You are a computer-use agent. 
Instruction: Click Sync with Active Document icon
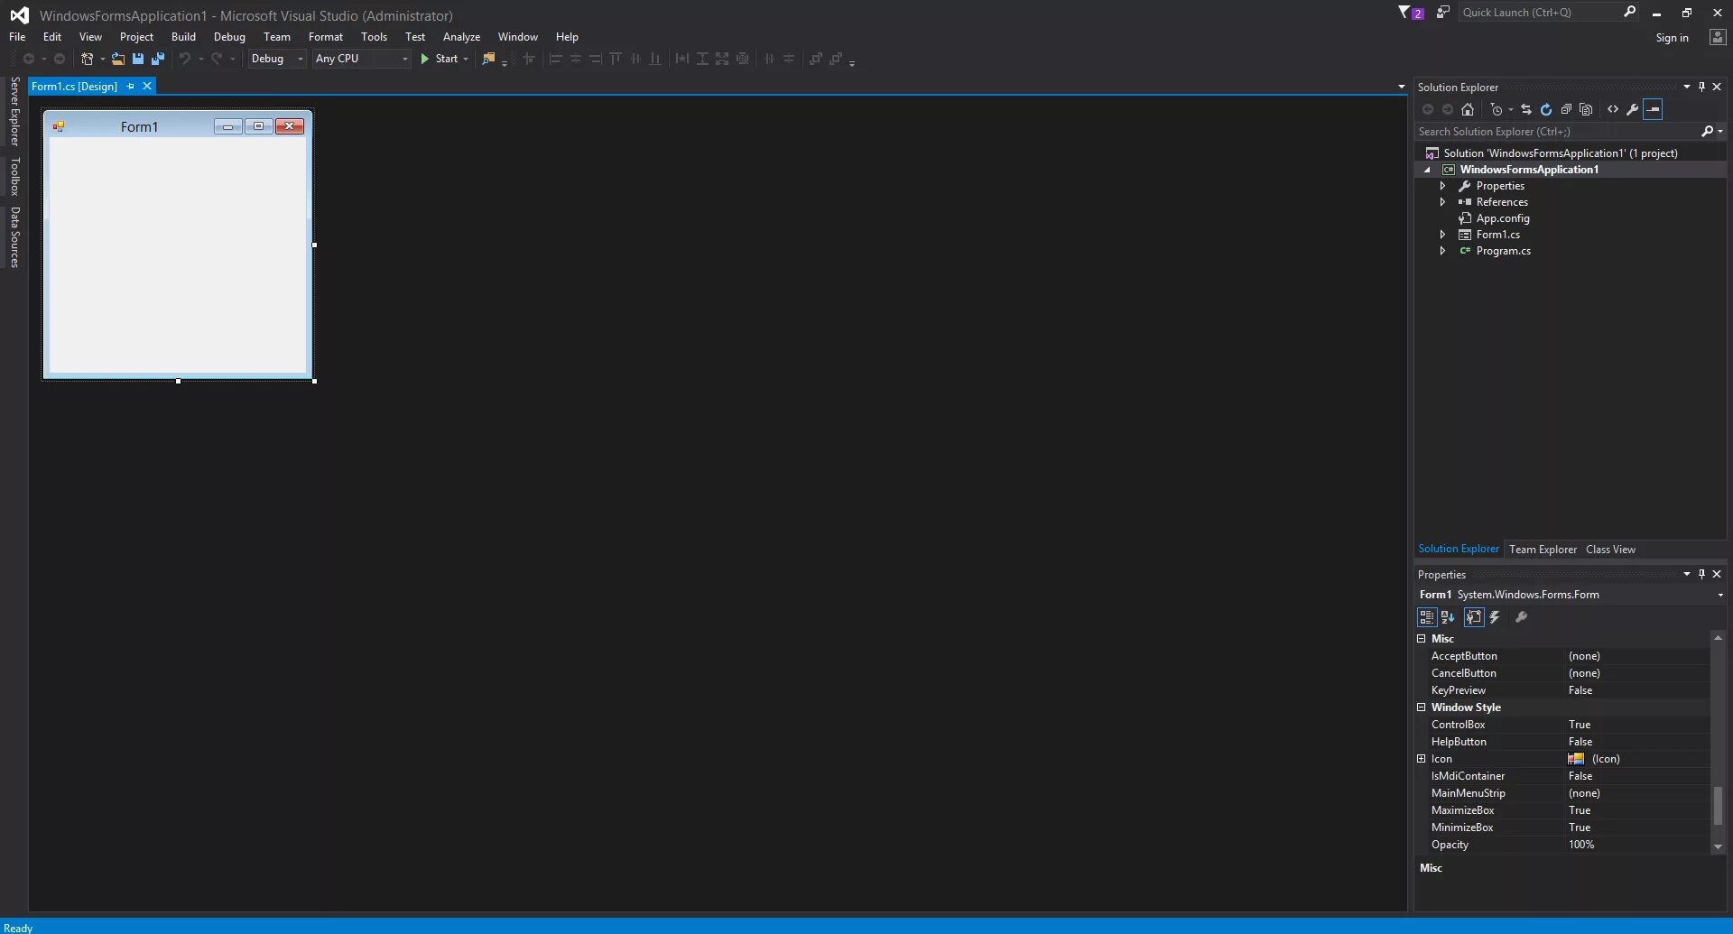pyautogui.click(x=1526, y=109)
